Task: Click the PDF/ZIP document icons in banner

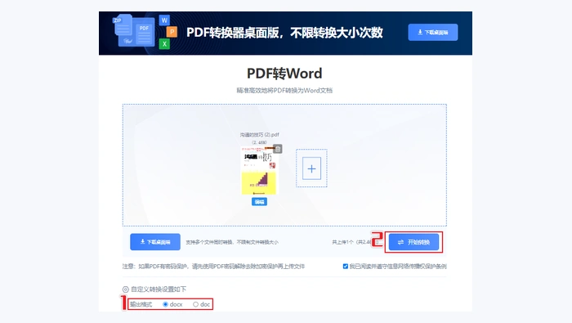Action: point(134,30)
